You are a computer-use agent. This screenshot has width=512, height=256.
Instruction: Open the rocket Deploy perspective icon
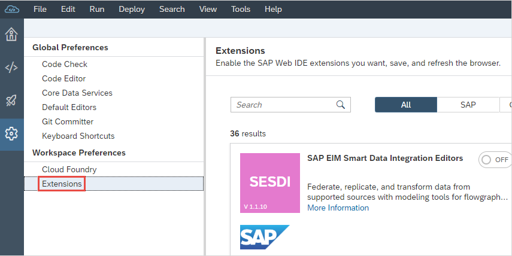[11, 100]
